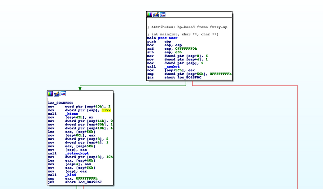Screen dimensions: 323x189
Task: Click the "mov word ptr [esp+40h], 2" line
Action: [x=79, y=107]
